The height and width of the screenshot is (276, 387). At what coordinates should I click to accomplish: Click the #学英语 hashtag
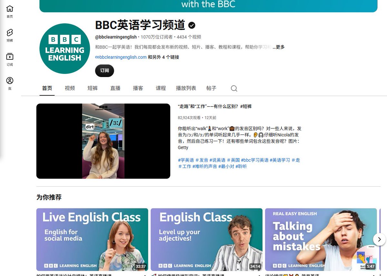186,160
